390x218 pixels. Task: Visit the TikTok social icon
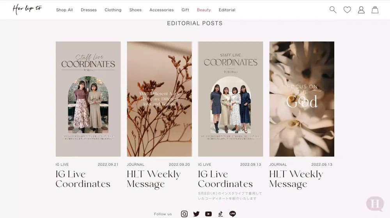tap(220, 214)
